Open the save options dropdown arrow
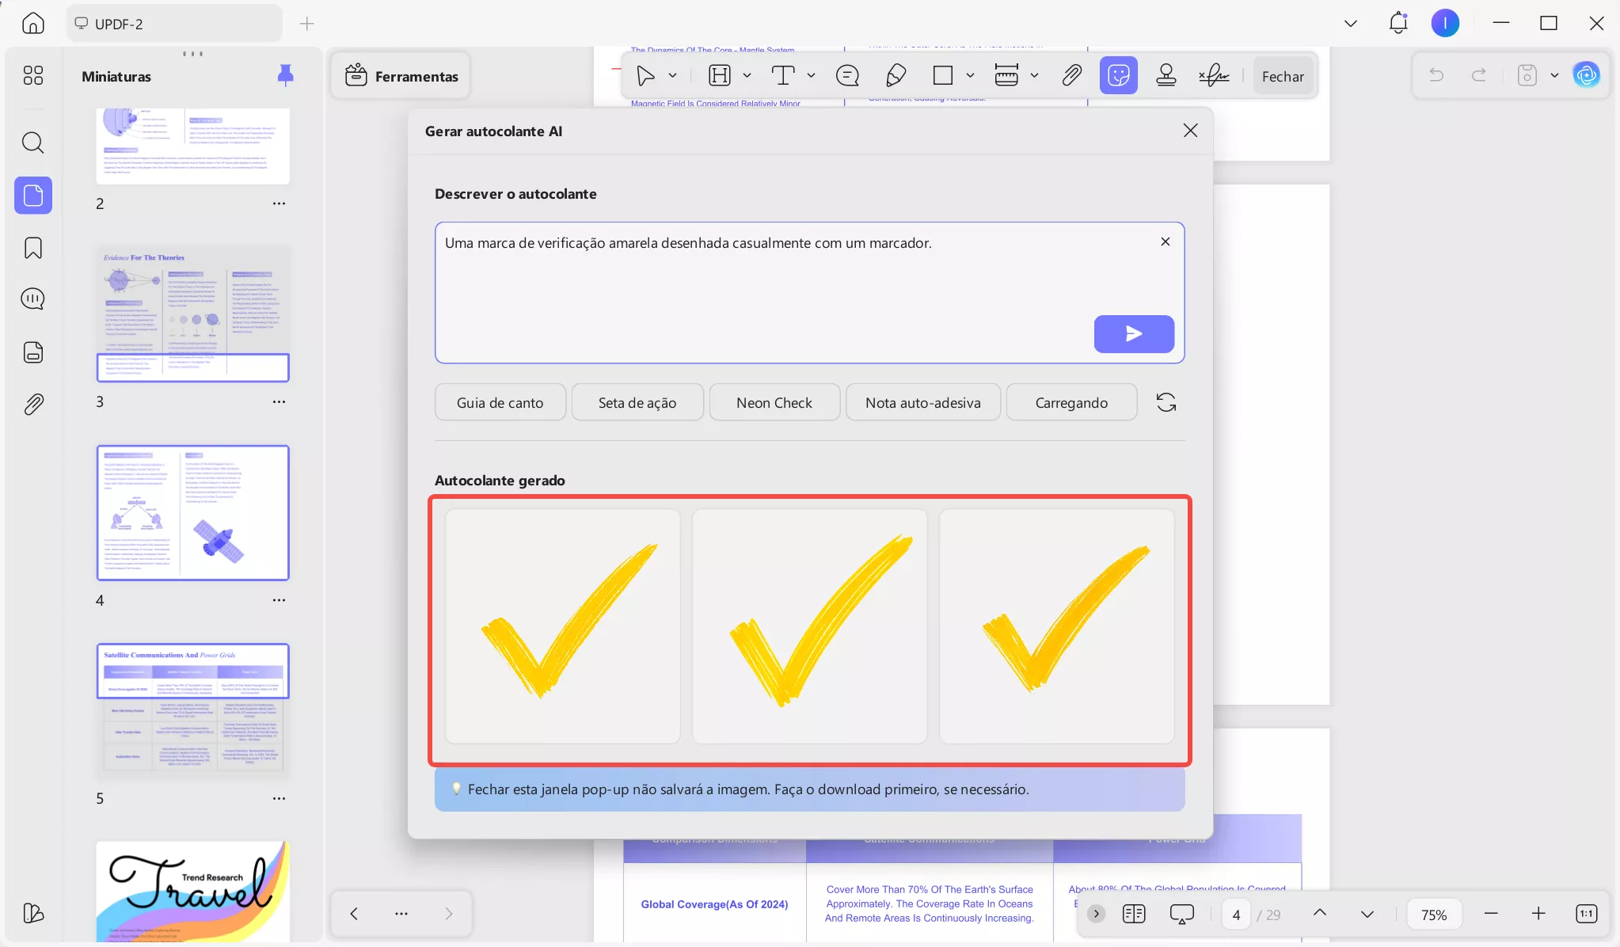1620x947 pixels. [x=1554, y=76]
